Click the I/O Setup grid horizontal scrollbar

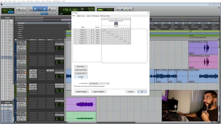tap(124, 63)
